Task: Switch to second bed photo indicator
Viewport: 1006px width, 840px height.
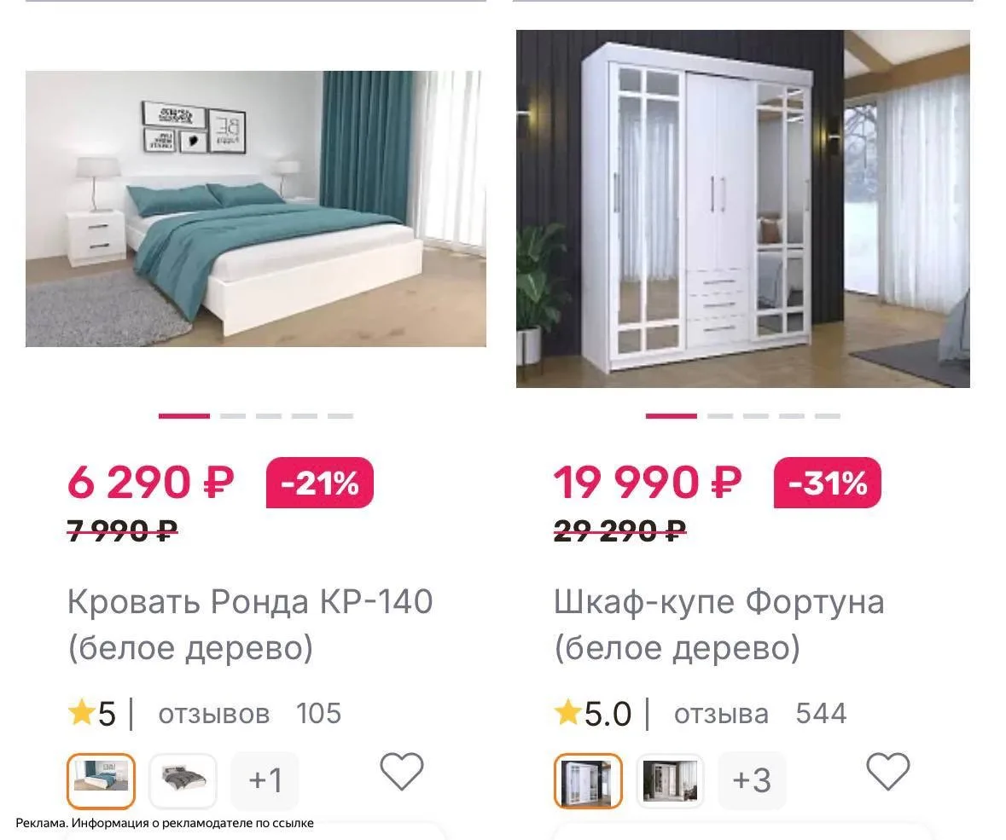Action: coord(233,416)
